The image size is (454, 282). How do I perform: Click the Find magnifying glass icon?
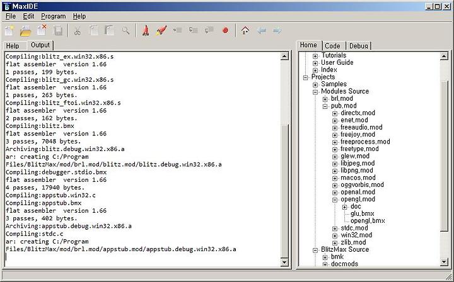(x=125, y=30)
